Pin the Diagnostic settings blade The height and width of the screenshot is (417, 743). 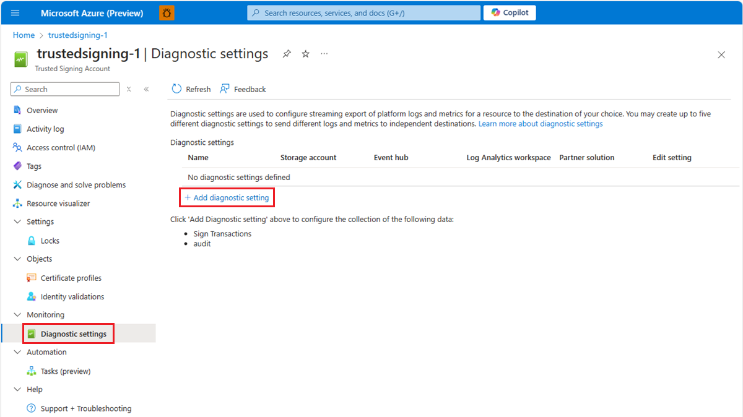286,54
